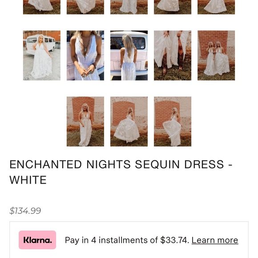Click the Enchanted Nights Sequin Dress title
The image size is (258, 258).
121,172
